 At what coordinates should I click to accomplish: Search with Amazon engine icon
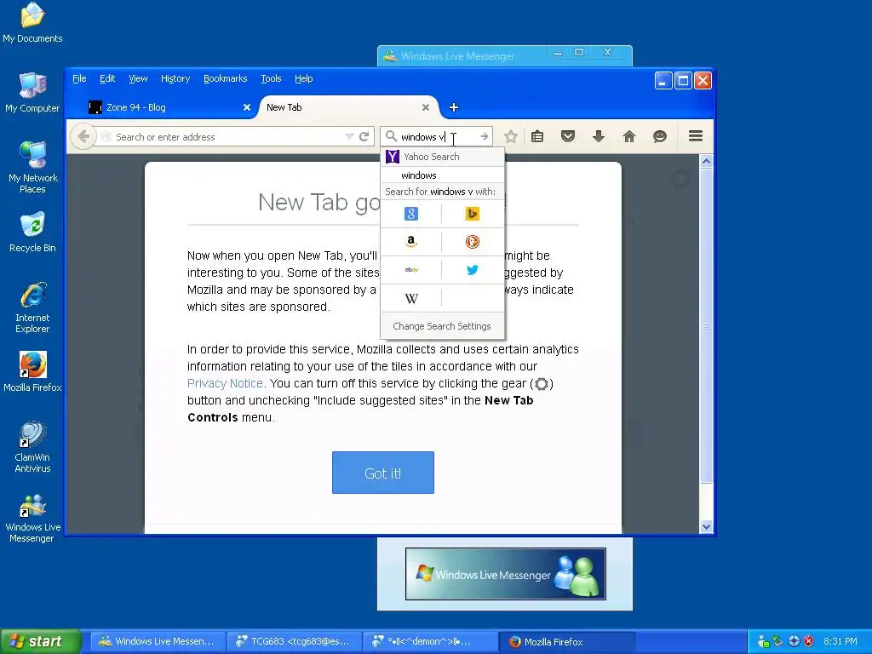(411, 241)
